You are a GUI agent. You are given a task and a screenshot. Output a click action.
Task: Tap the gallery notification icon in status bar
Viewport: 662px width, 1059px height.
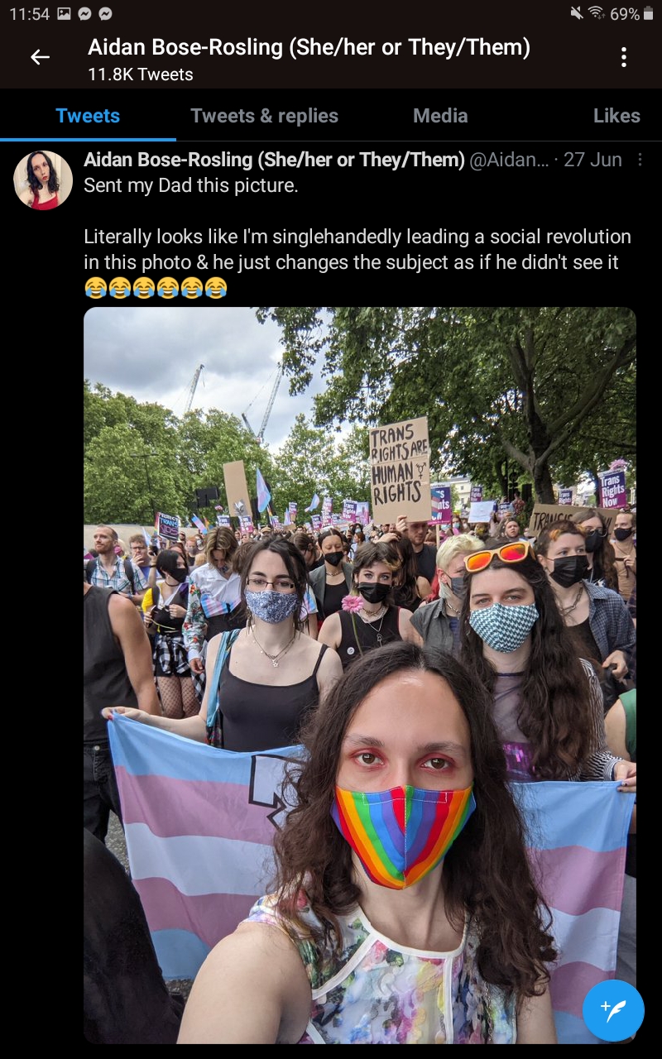[x=65, y=14]
